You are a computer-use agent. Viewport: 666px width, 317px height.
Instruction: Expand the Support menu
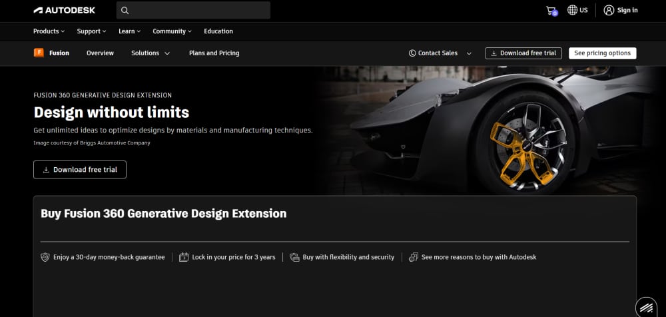[91, 31]
